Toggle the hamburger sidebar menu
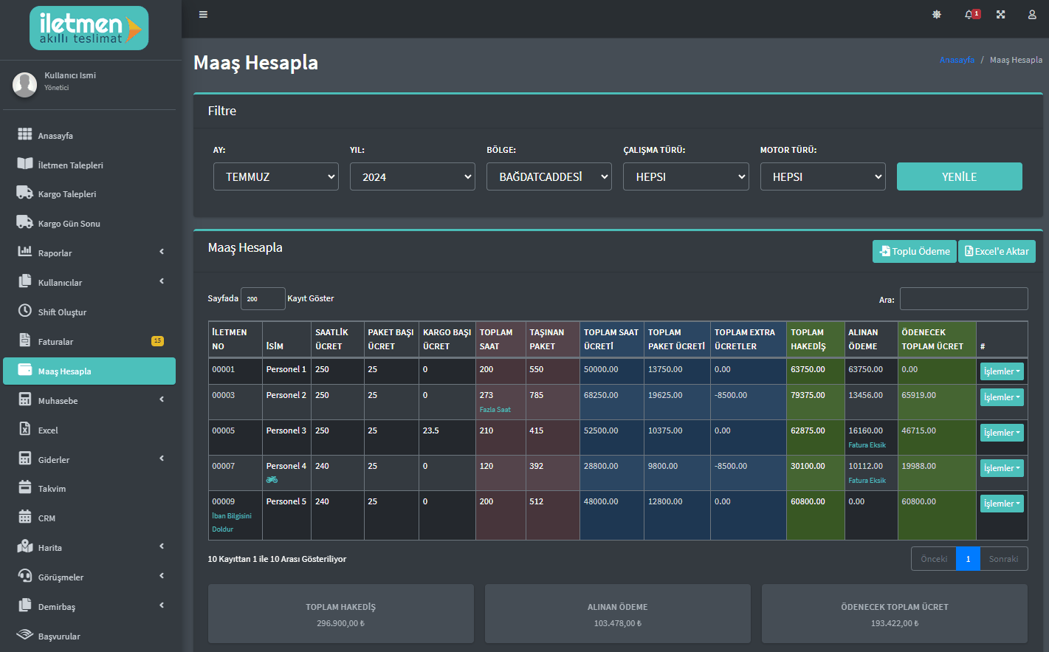 (x=203, y=14)
